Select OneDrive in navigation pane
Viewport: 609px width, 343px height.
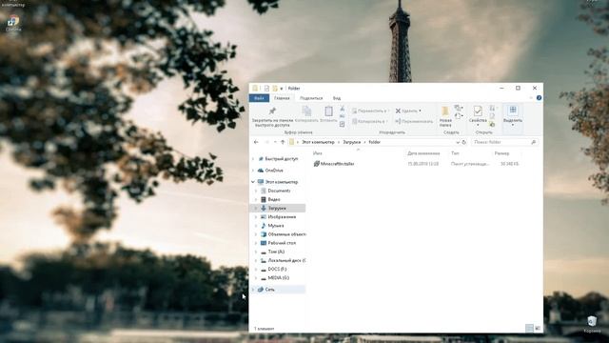pyautogui.click(x=274, y=171)
